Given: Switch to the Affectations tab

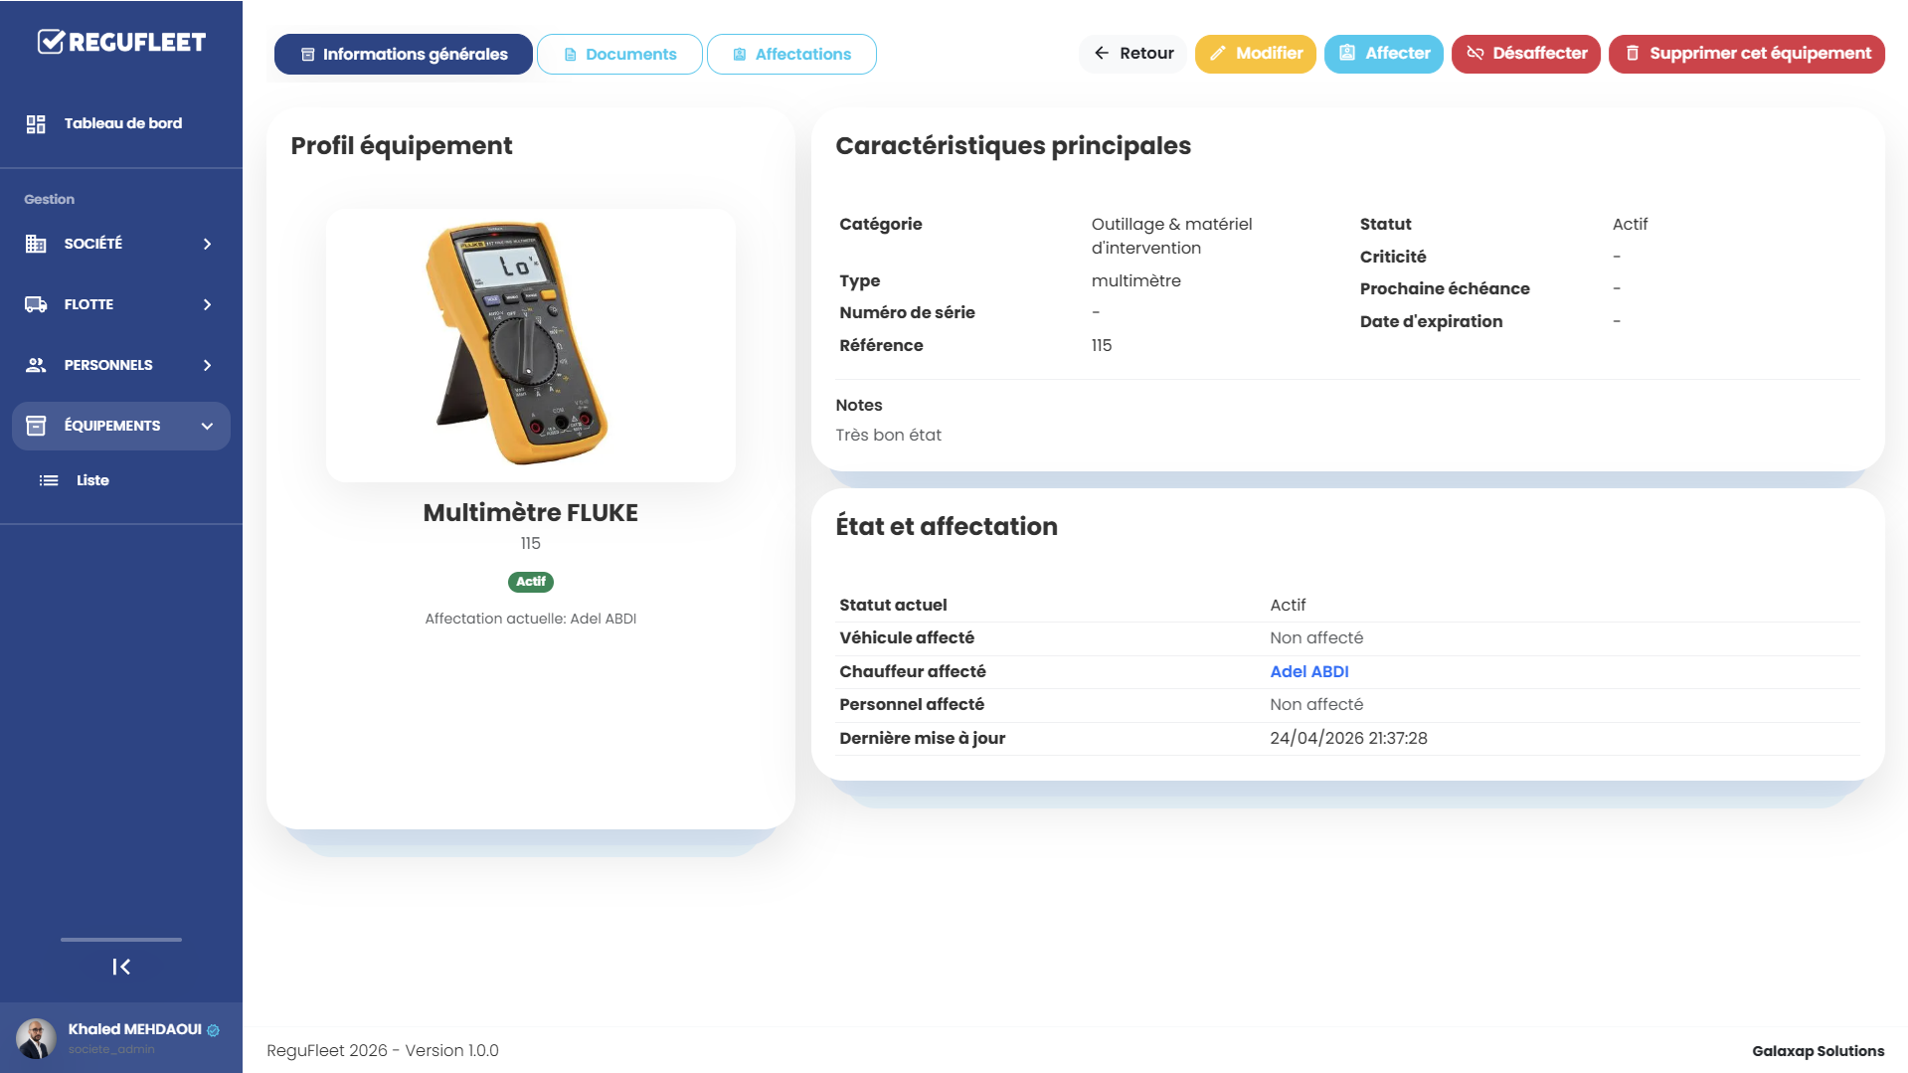Looking at the screenshot, I should [x=791, y=55].
